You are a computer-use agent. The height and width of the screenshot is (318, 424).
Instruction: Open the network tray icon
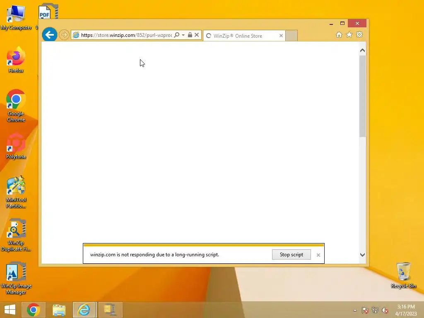[x=375, y=310]
